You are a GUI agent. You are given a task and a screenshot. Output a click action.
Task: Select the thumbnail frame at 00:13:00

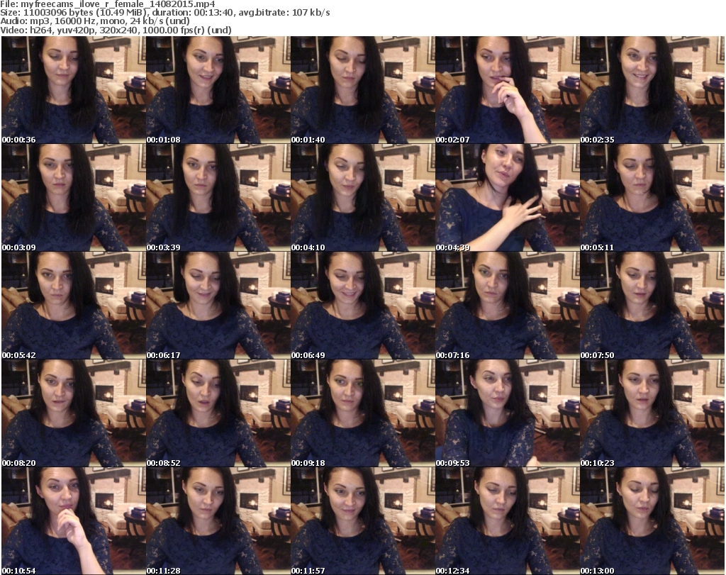click(x=652, y=521)
